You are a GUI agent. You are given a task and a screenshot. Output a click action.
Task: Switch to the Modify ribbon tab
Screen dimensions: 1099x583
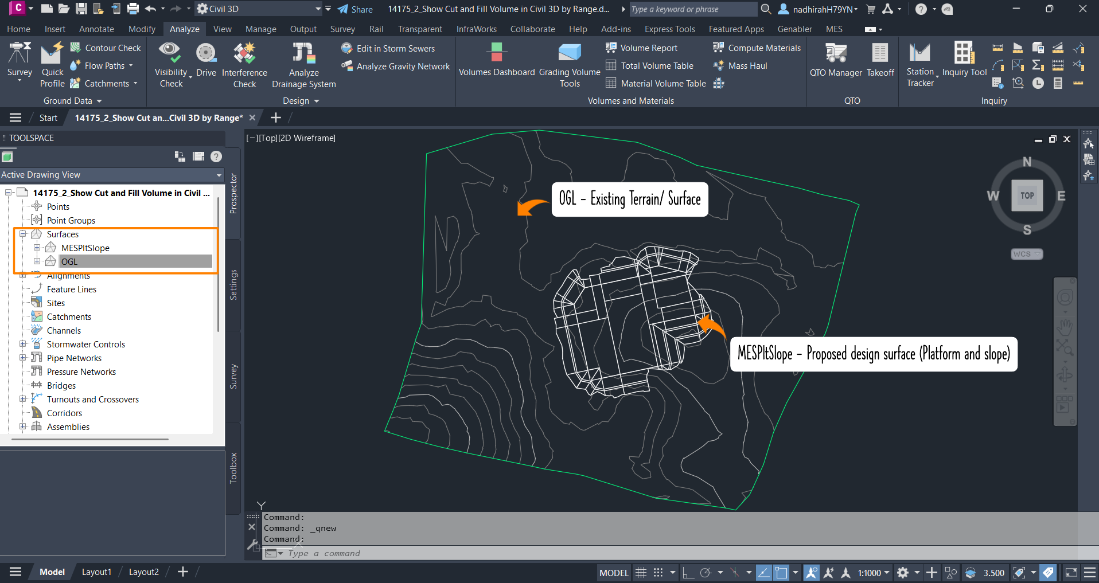142,29
